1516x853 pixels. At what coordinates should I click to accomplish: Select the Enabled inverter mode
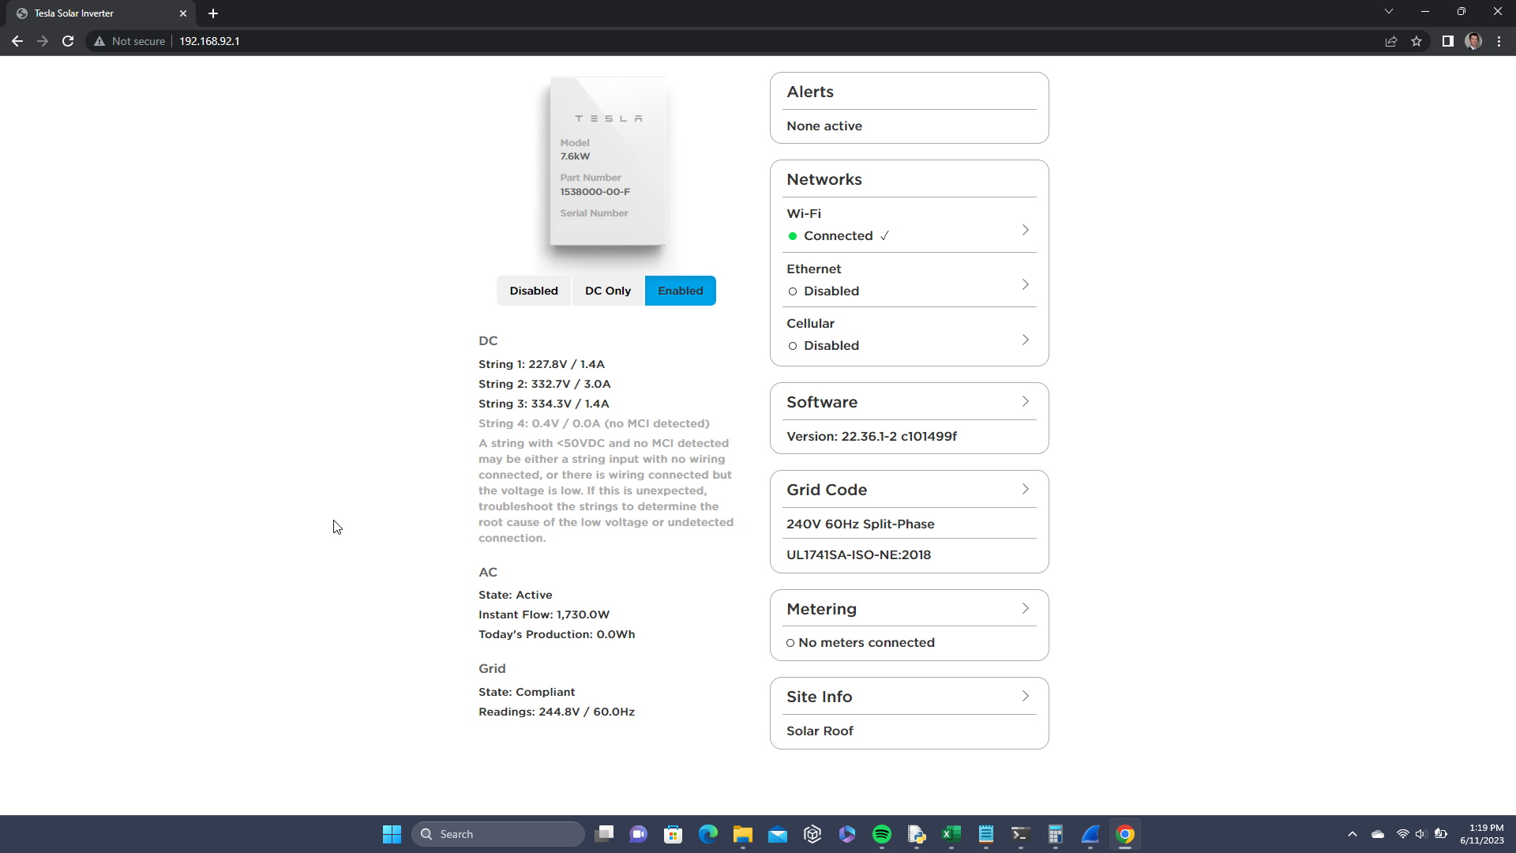(680, 291)
